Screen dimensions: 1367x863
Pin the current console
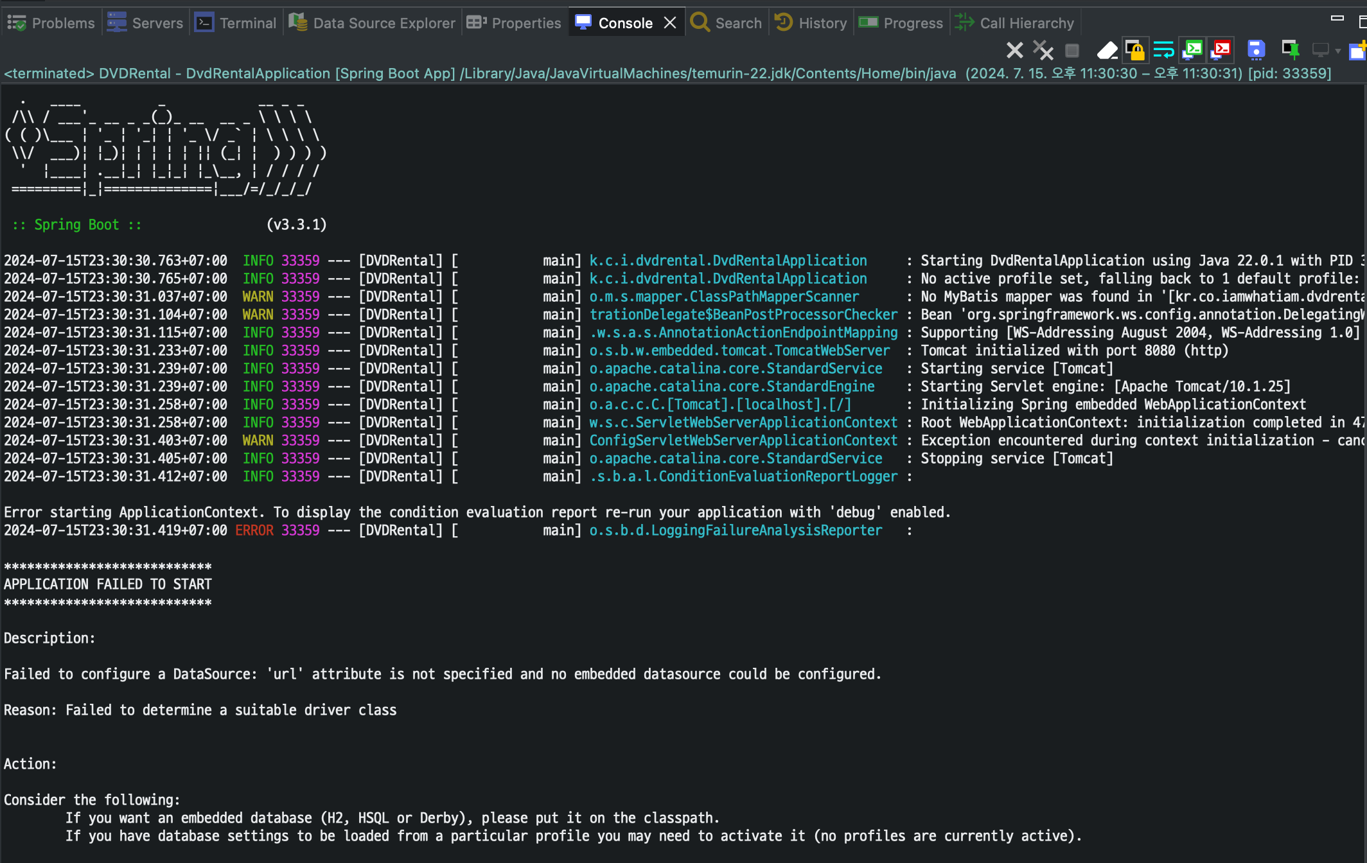tap(1290, 50)
